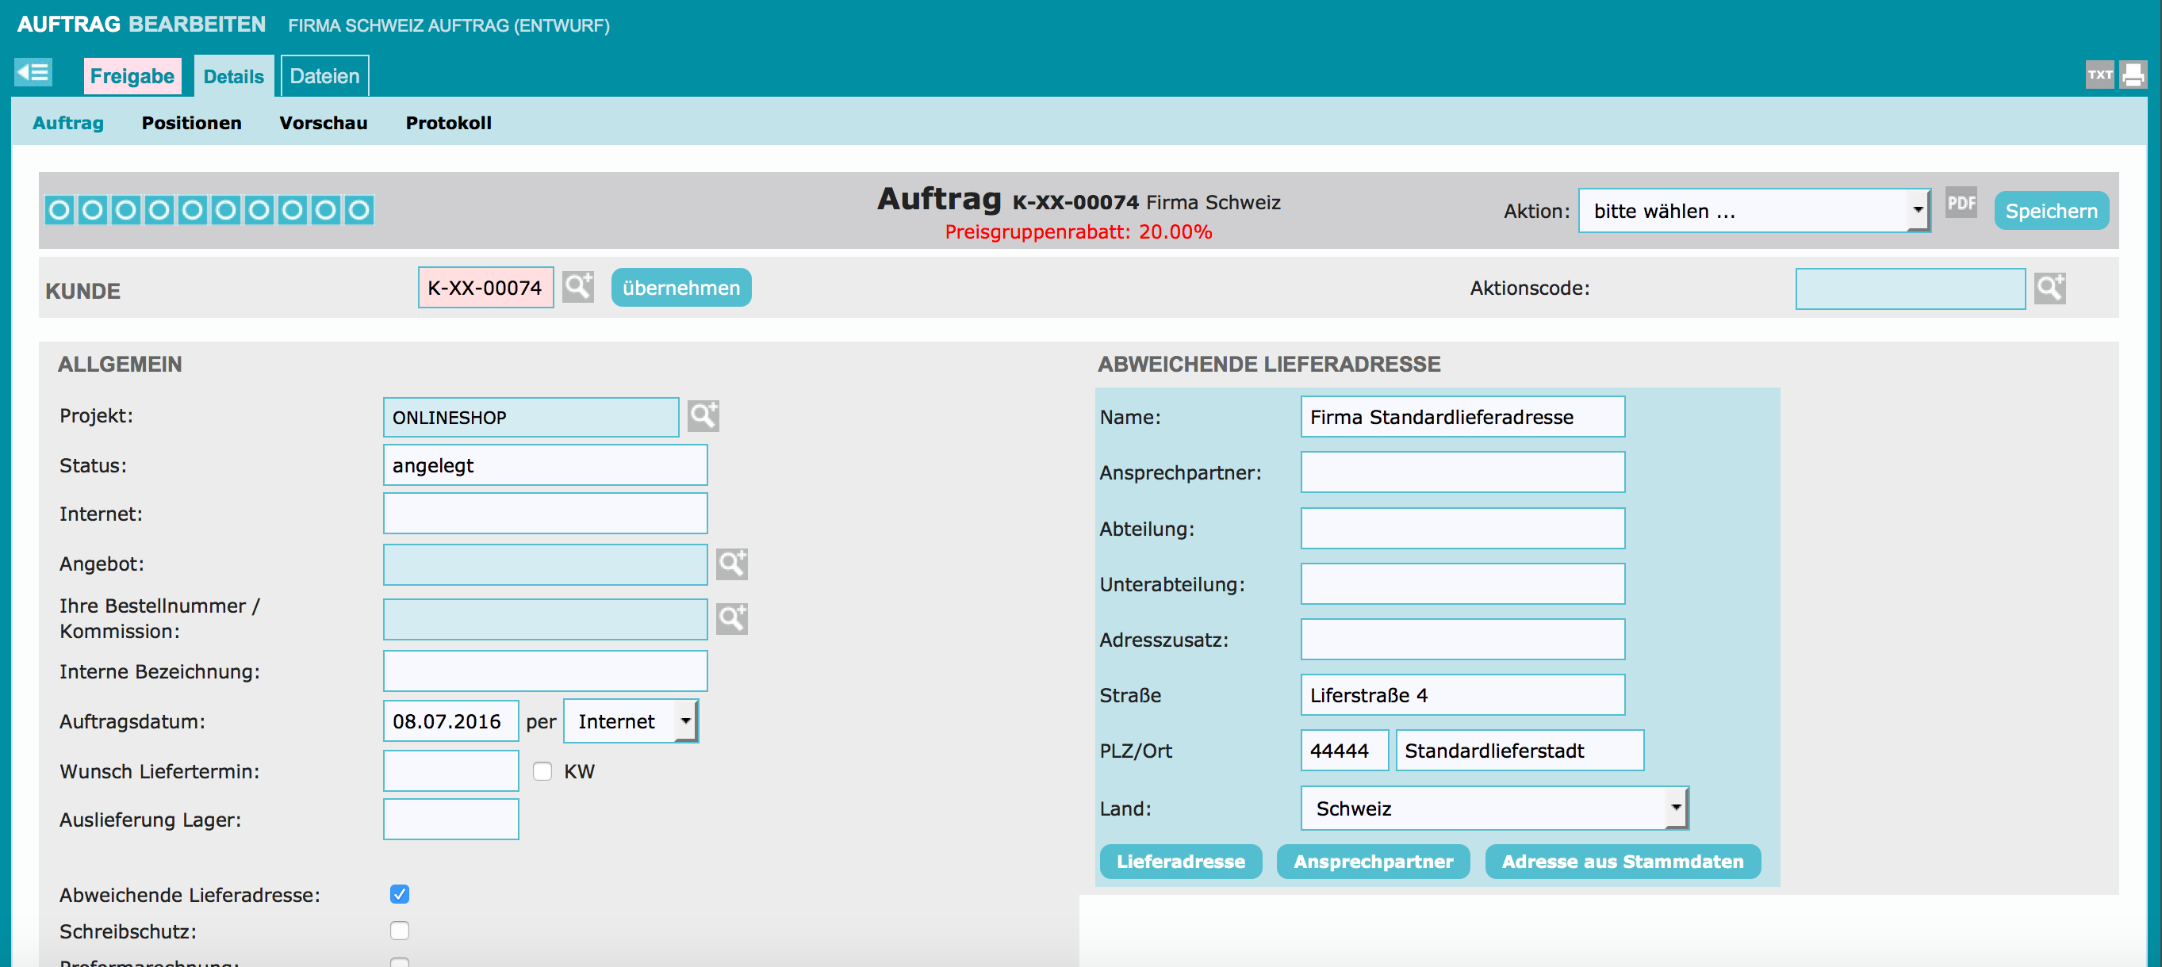
Task: Uncheck Abweichende Lieferadresse checkbox
Action: pyautogui.click(x=400, y=894)
